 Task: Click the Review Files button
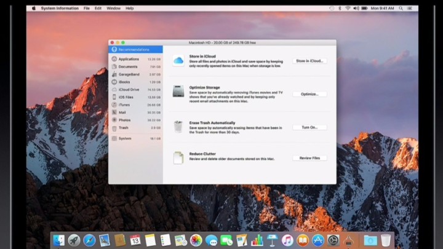point(309,158)
